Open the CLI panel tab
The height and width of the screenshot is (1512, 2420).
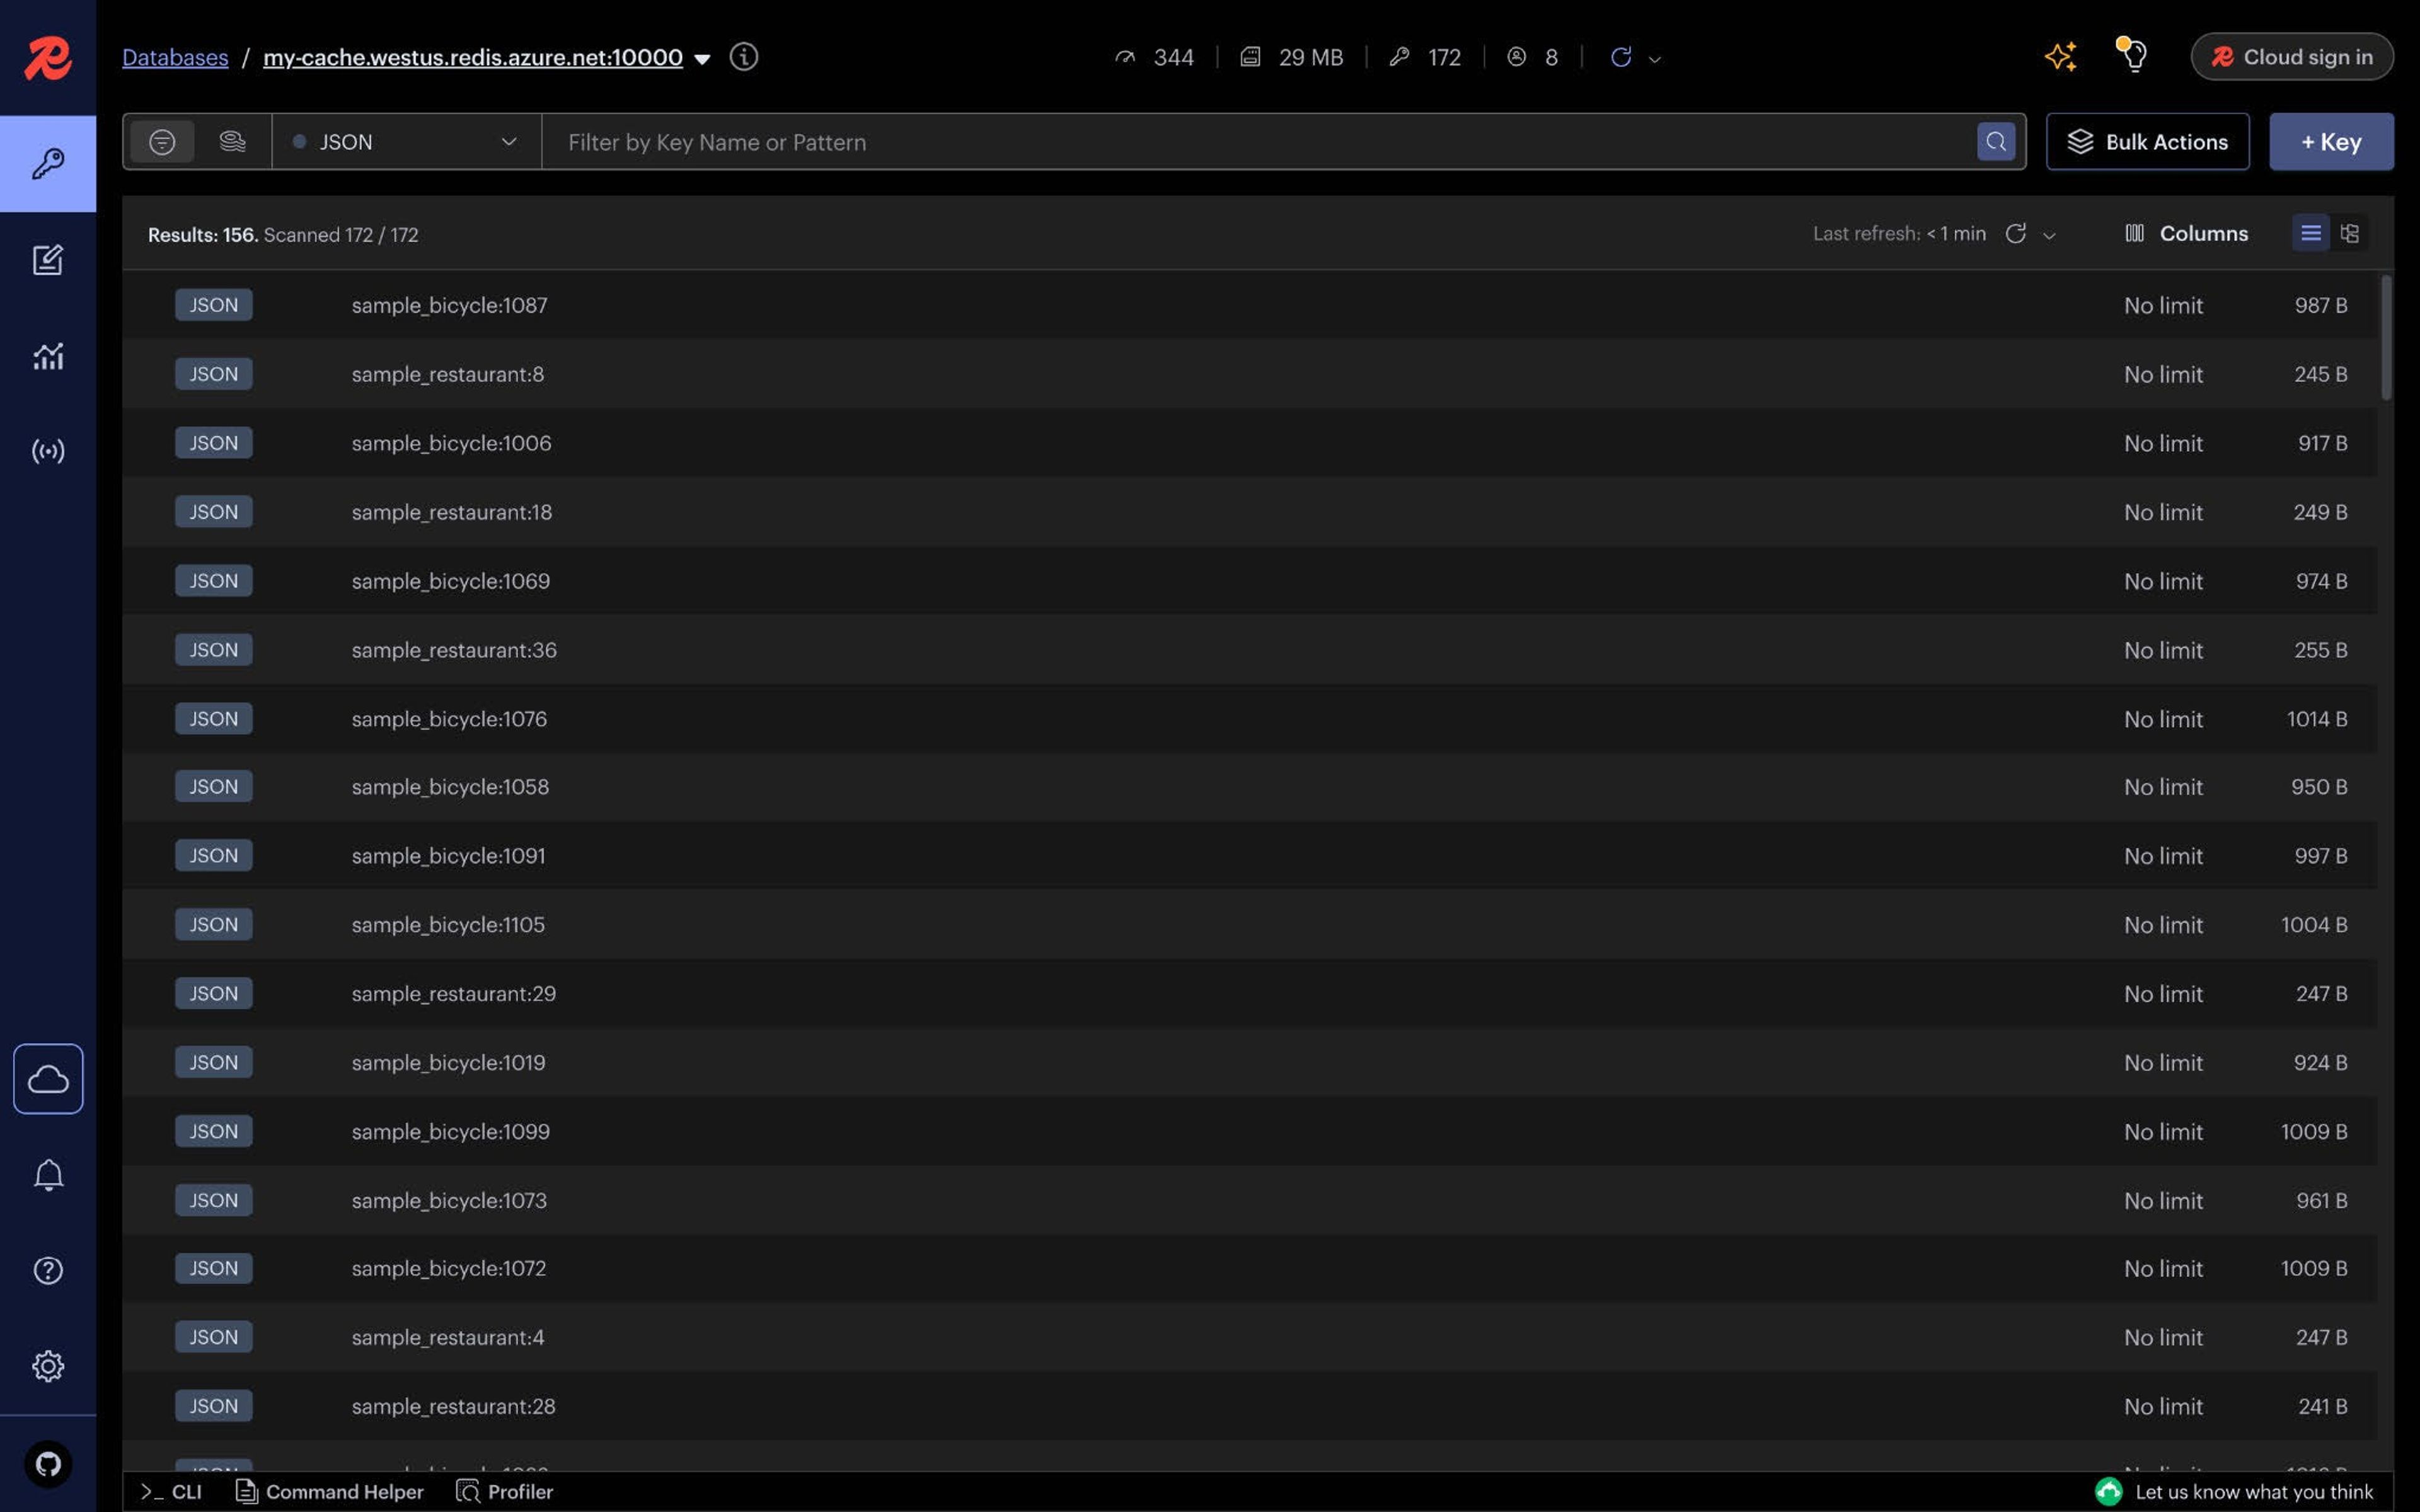[172, 1491]
